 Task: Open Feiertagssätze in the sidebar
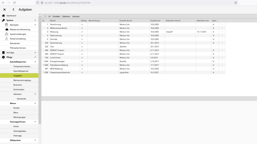[x=19, y=131]
